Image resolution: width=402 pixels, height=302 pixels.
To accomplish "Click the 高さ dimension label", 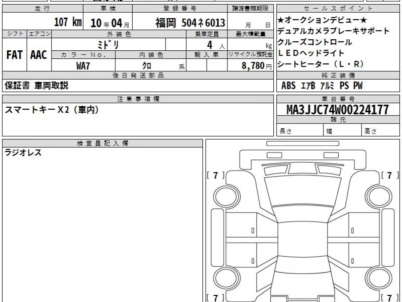I will (x=371, y=132).
